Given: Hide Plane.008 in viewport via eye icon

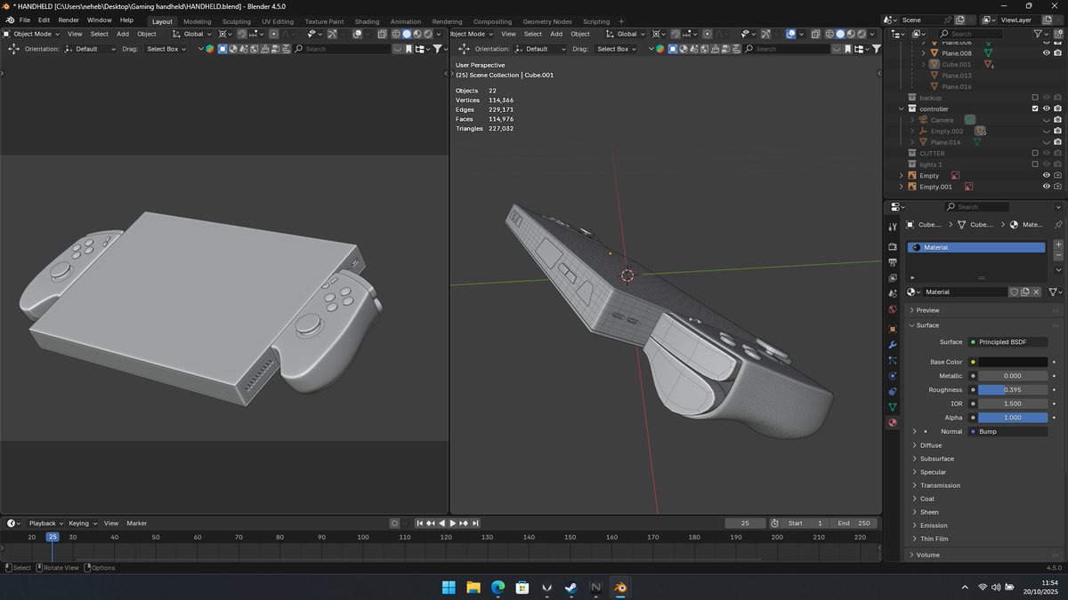Looking at the screenshot, I should click(x=1047, y=53).
